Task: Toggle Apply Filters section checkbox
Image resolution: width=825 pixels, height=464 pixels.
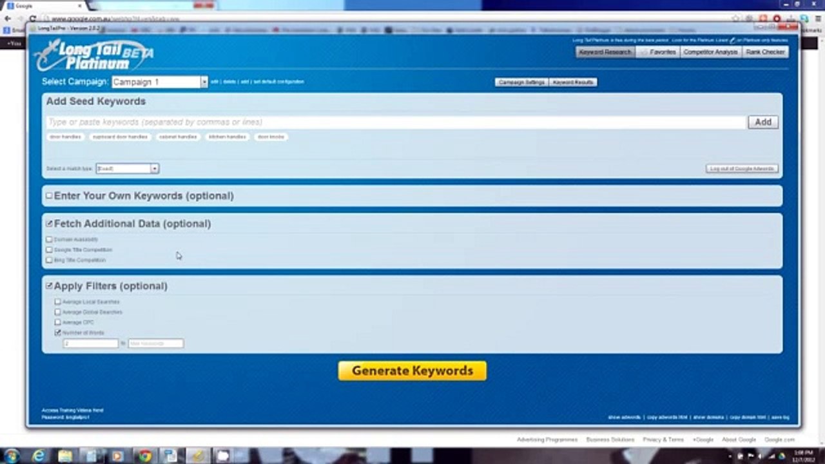Action: click(49, 286)
